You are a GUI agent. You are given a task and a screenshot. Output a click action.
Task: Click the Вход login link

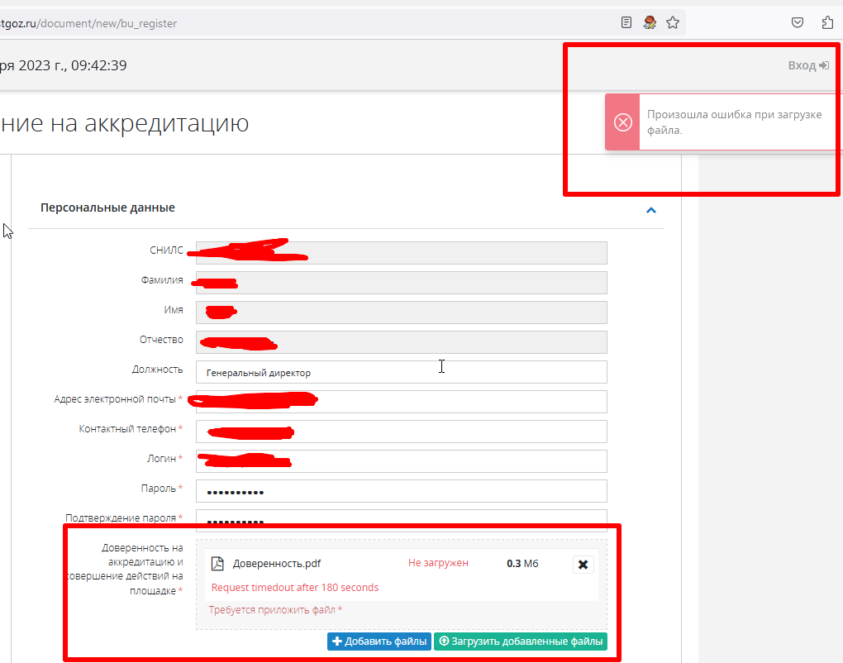[807, 65]
